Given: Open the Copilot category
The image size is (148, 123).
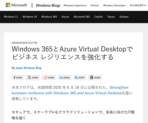Looking at the screenshot, I should (x=98, y=17).
